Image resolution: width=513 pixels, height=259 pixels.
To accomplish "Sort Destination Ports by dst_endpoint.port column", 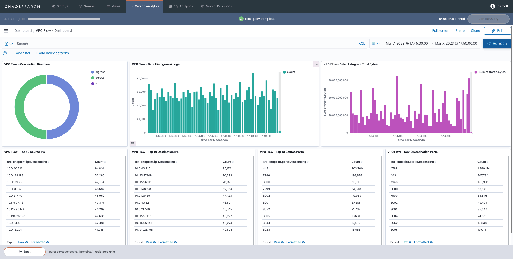I will (x=413, y=162).
